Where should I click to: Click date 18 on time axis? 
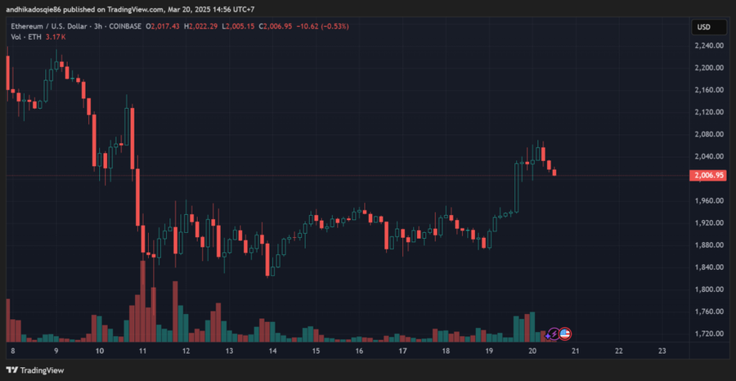tap(446, 351)
